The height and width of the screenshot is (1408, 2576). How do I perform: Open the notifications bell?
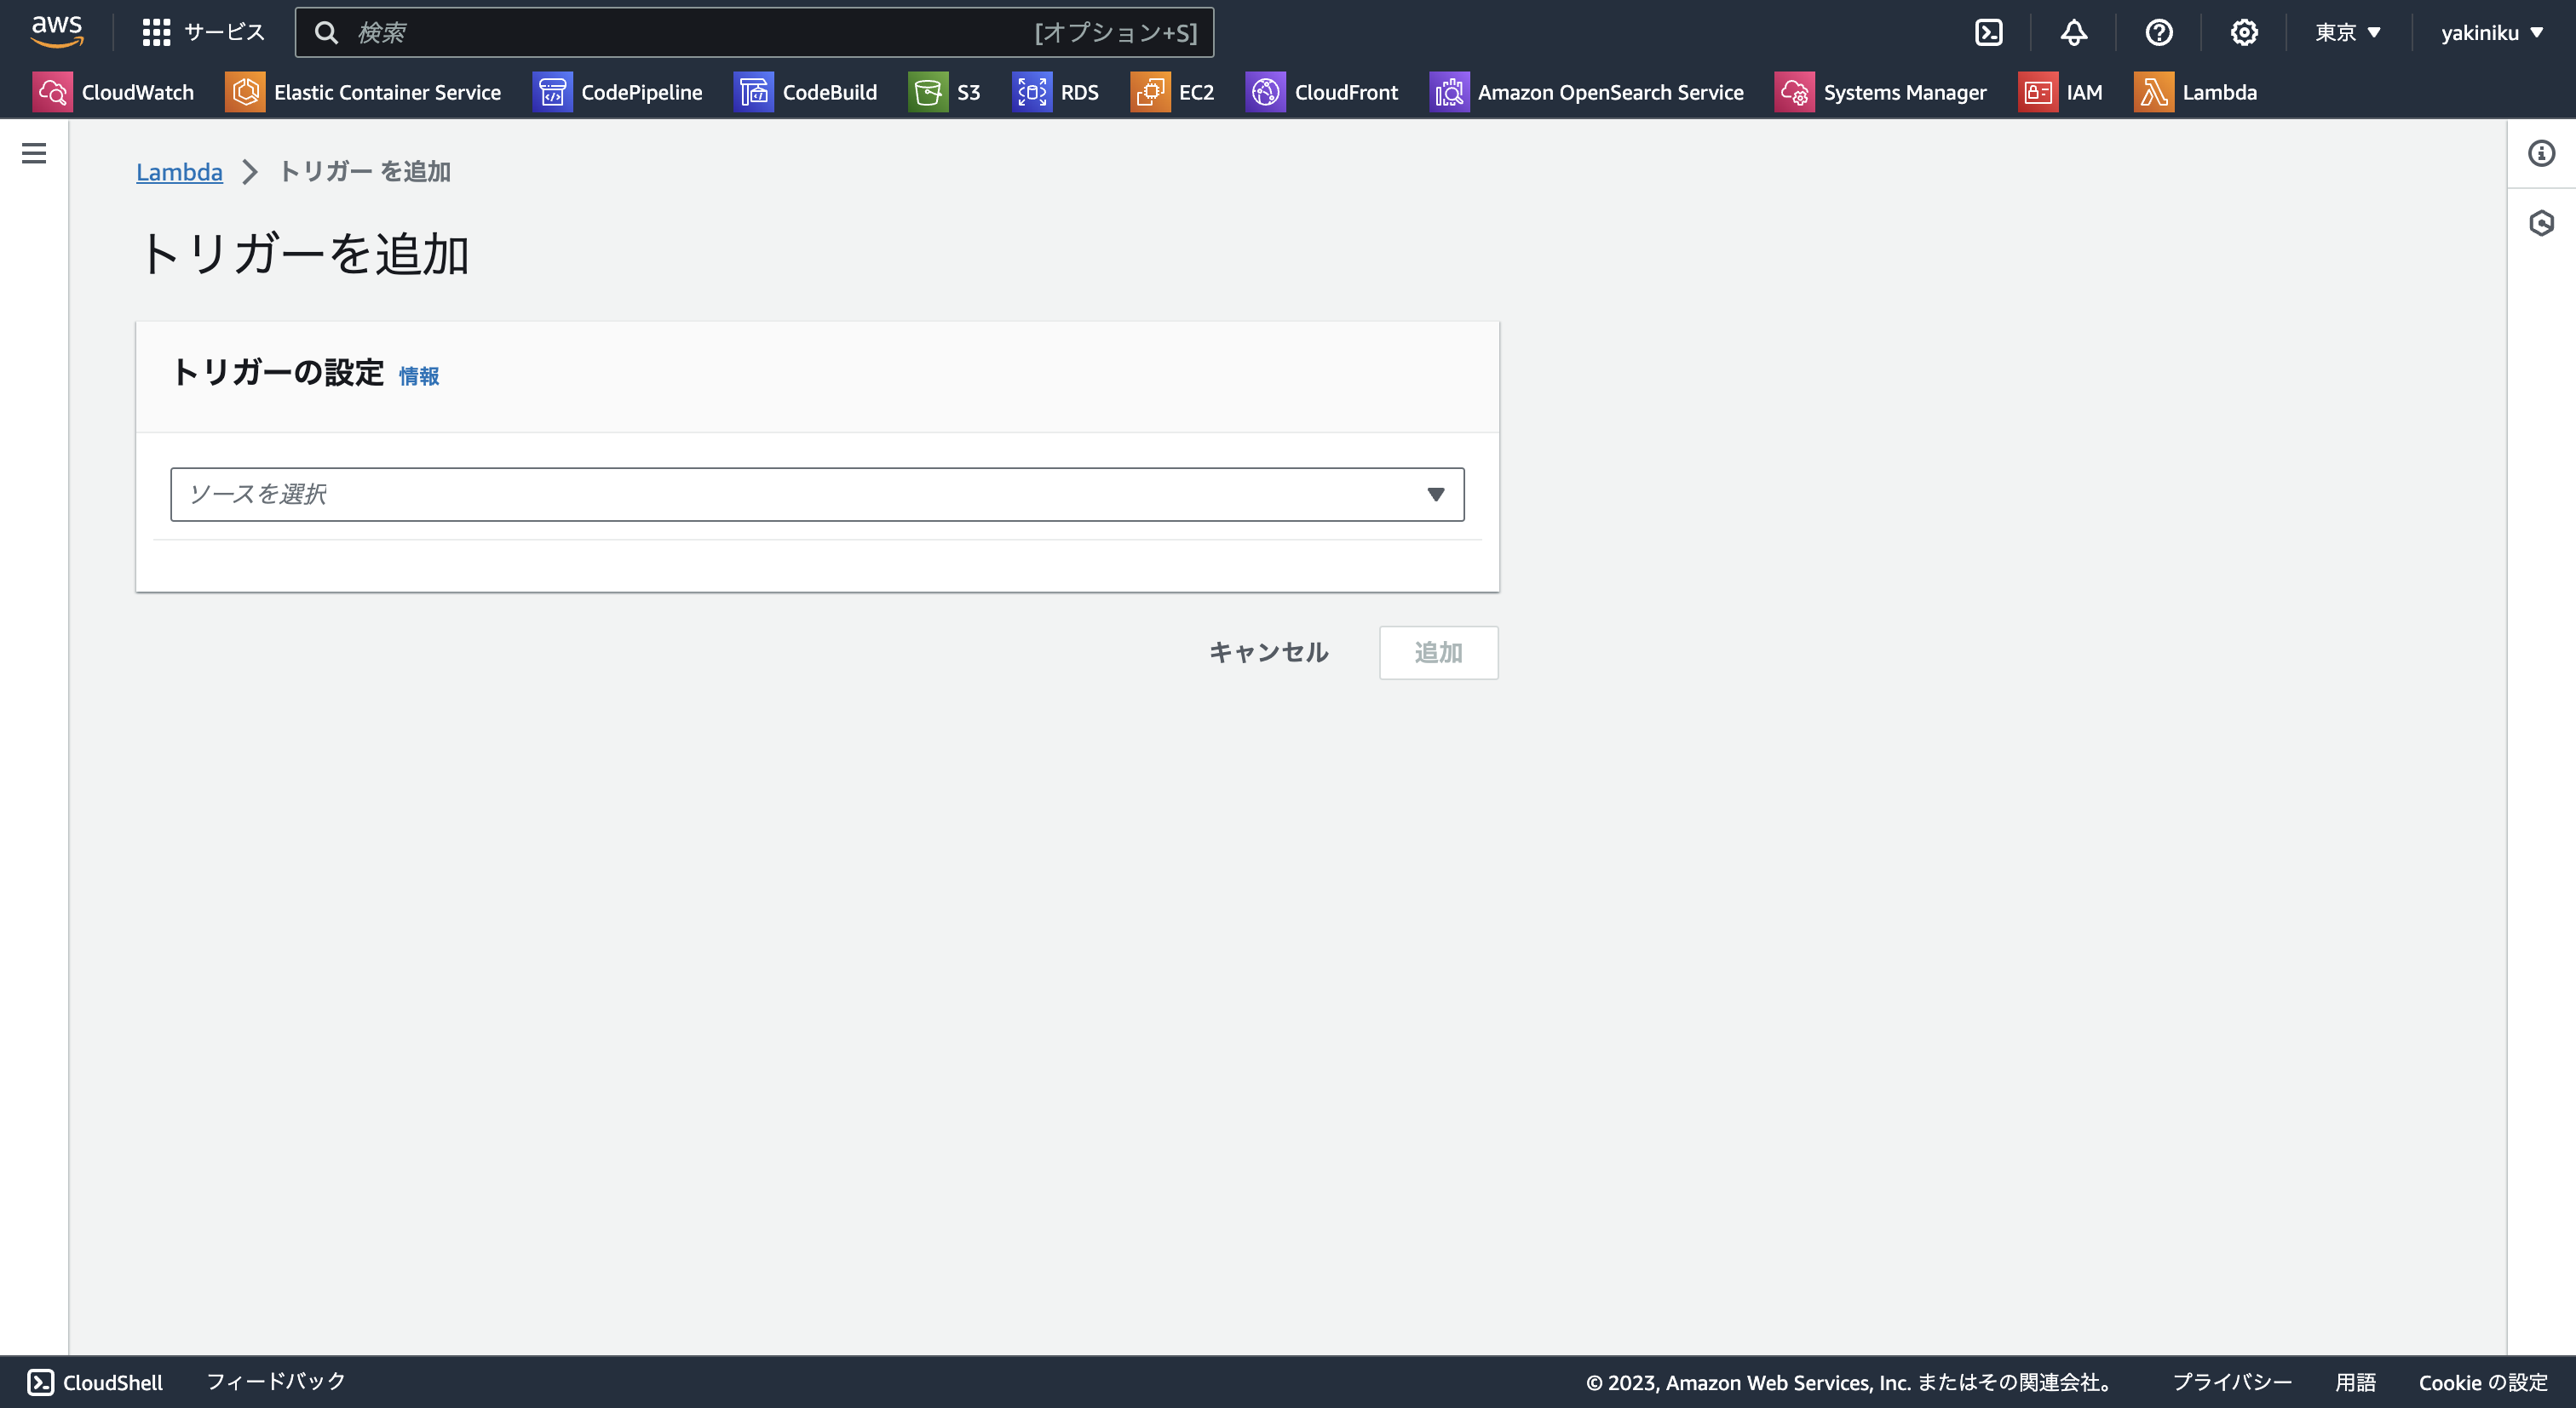(2073, 33)
